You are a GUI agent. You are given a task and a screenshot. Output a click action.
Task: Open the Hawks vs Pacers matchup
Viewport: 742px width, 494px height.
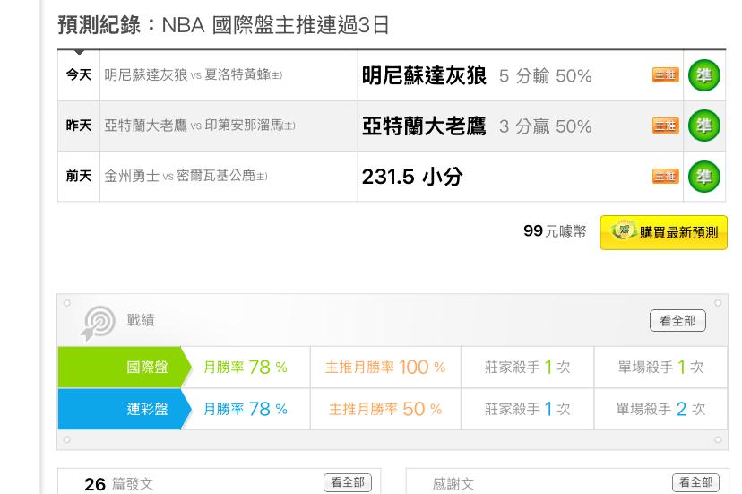200,126
